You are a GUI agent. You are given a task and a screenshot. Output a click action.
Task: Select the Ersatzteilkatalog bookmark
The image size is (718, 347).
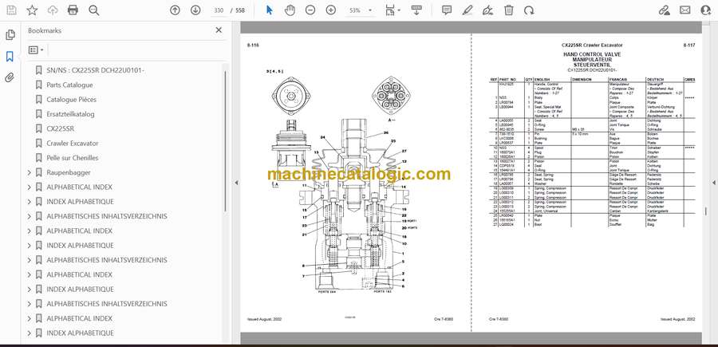70,114
